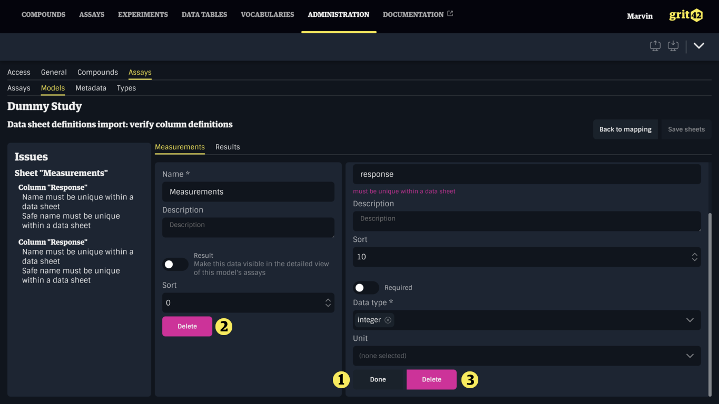Screen dimensions: 719x404
Task: Switch to the Results sheet tab
Action: pos(228,147)
